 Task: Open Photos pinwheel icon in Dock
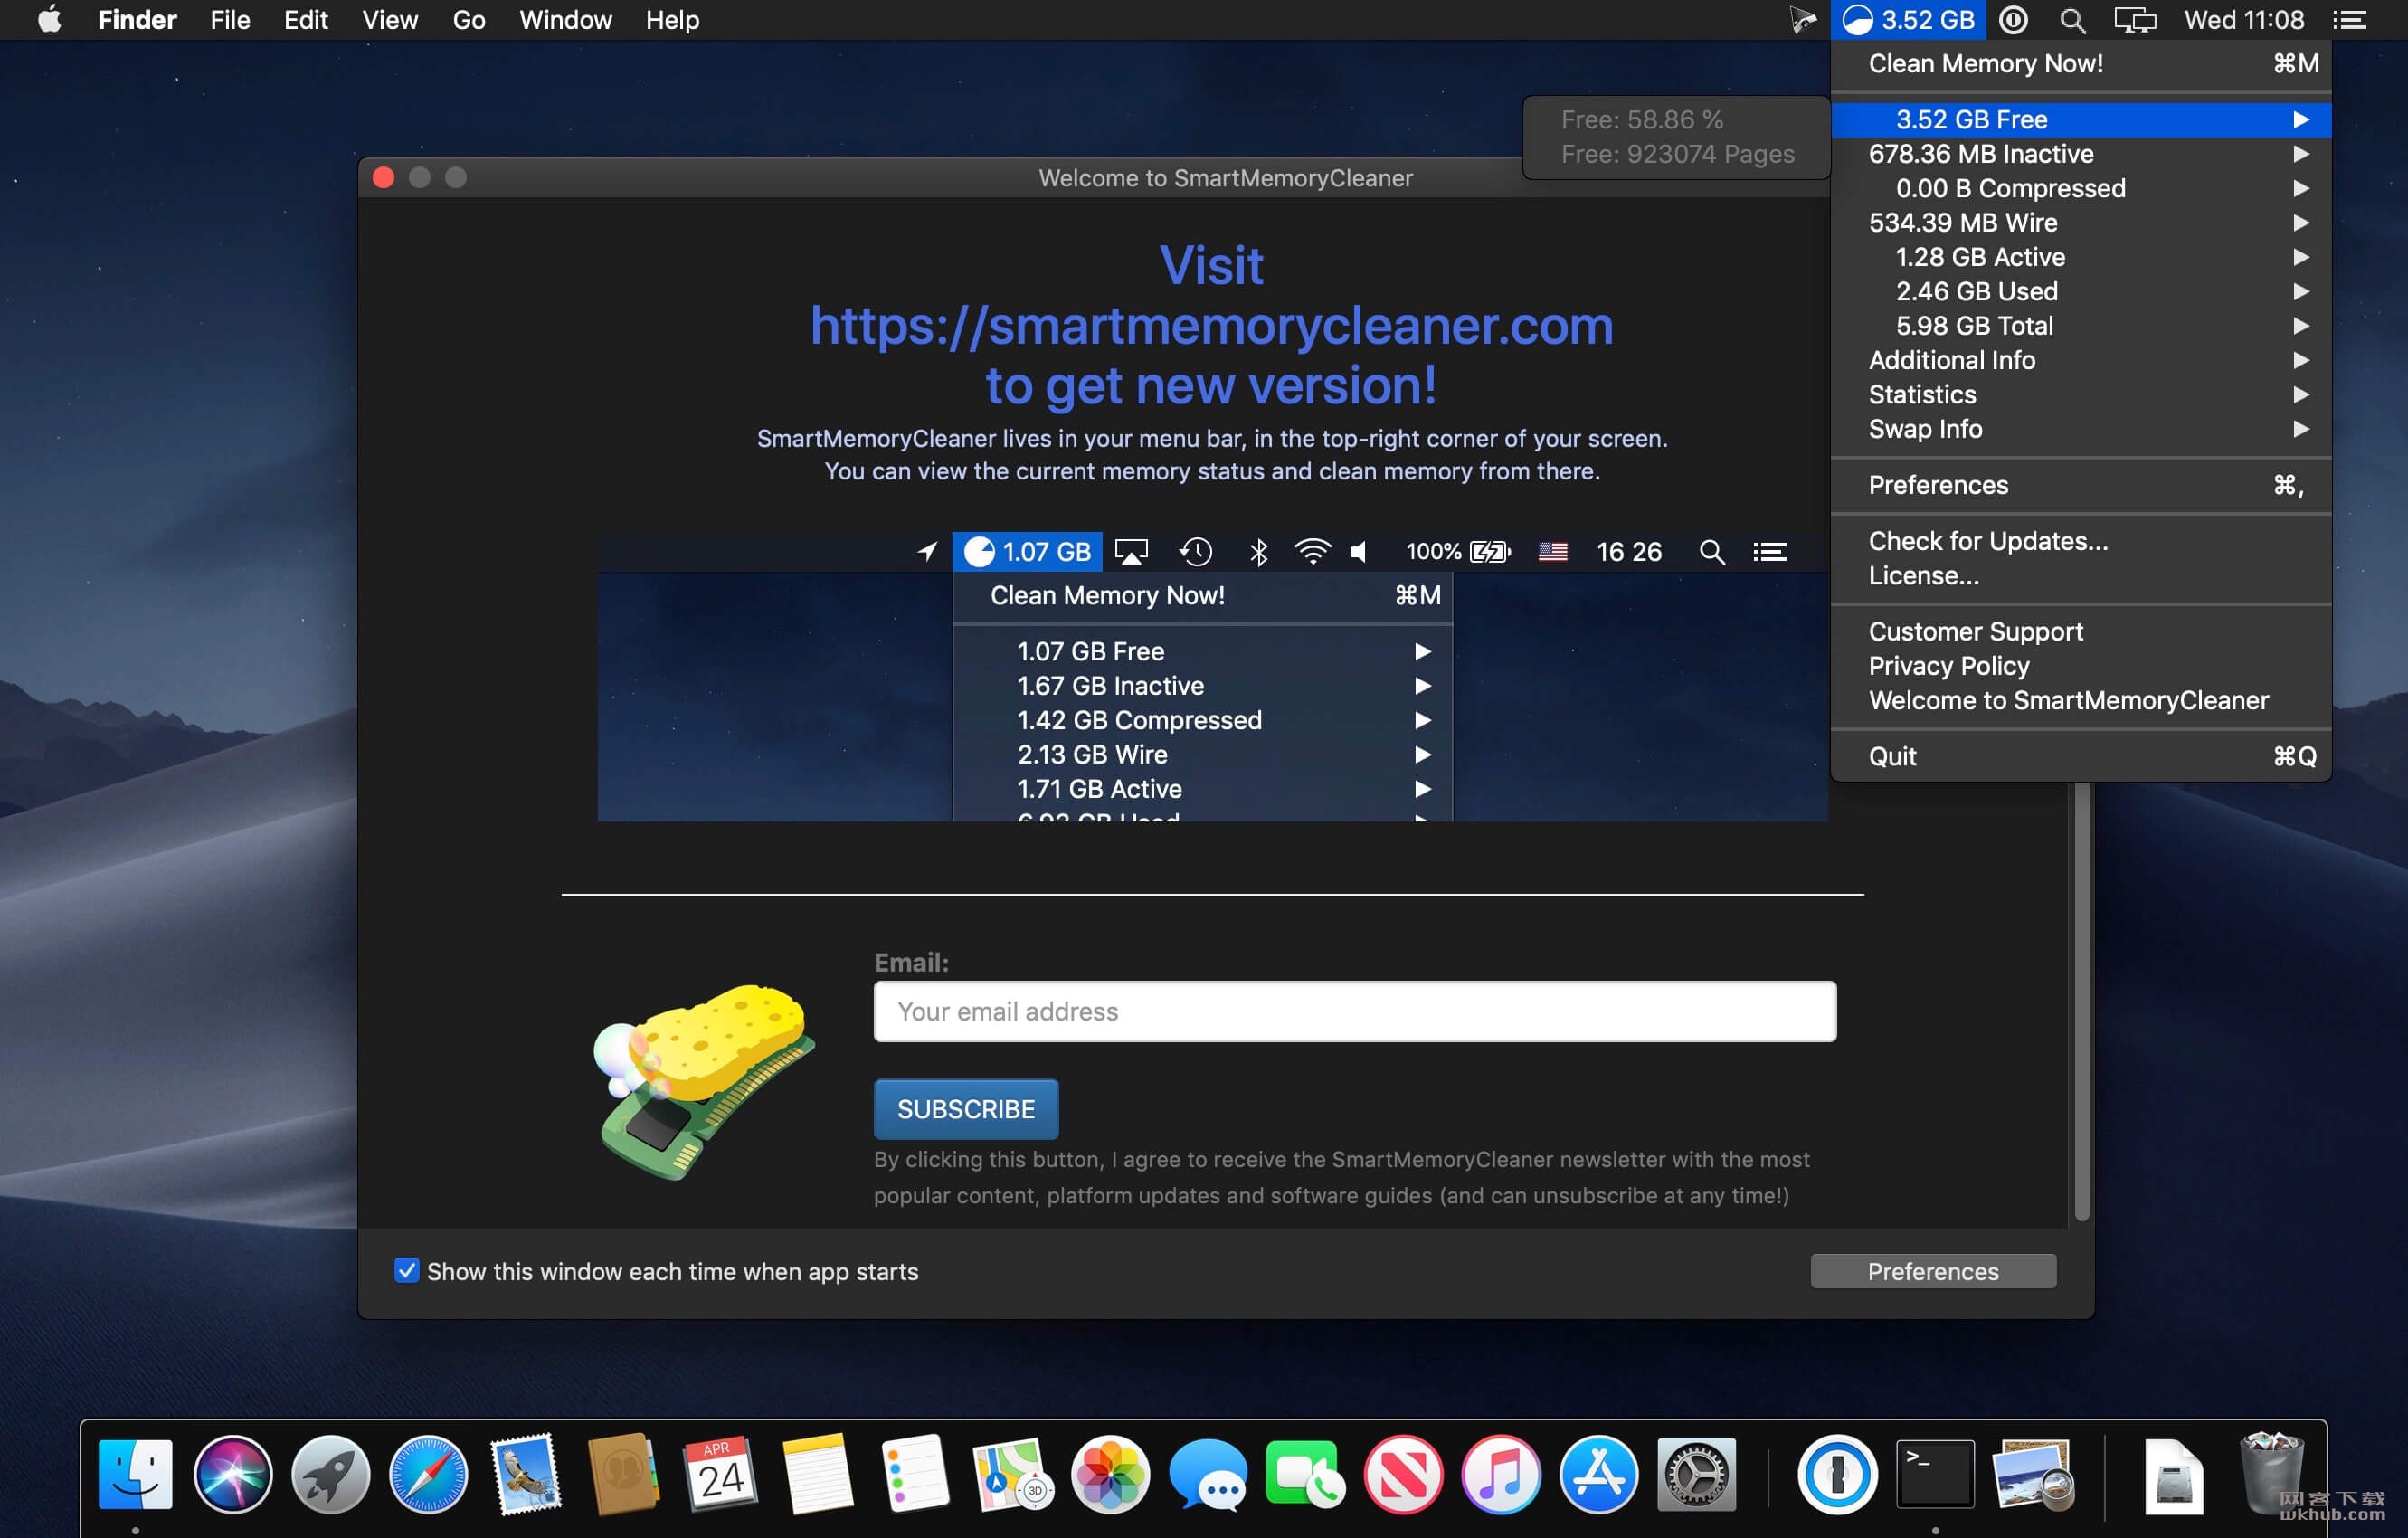tap(1111, 1474)
